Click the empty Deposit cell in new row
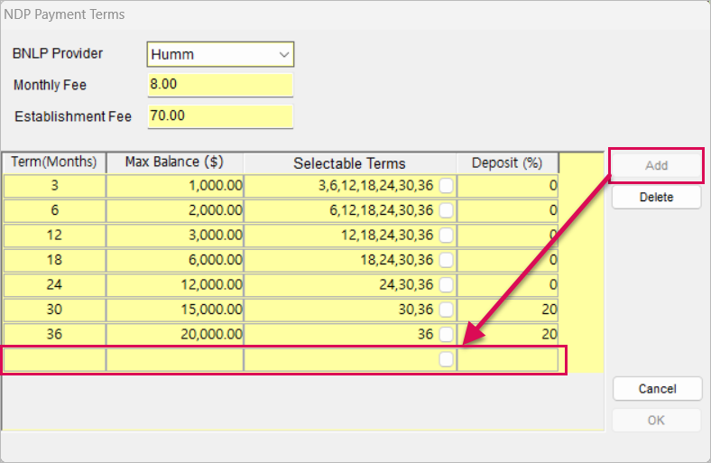Image resolution: width=711 pixels, height=463 pixels. coord(507,359)
